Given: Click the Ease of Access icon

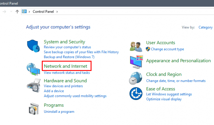Looking at the screenshot, I should pyautogui.click(x=136, y=93).
